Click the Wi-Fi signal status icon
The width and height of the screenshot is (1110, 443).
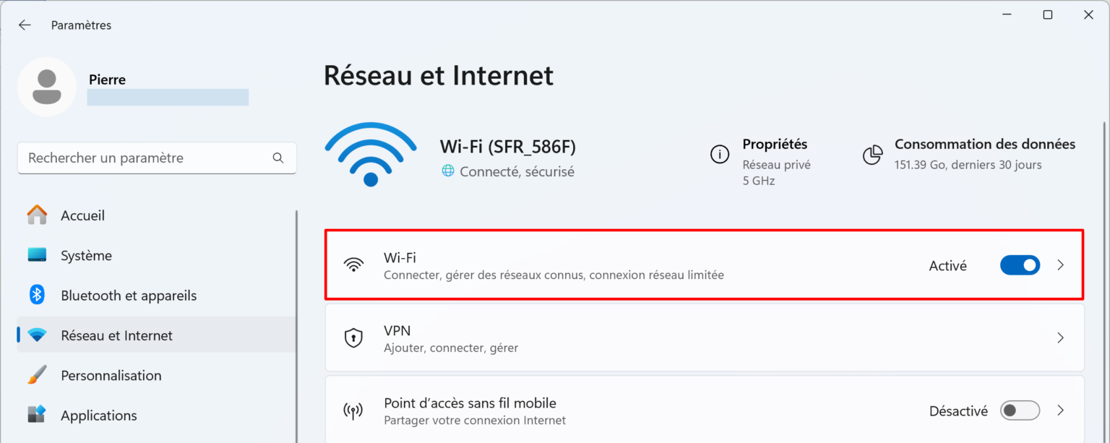(x=371, y=154)
